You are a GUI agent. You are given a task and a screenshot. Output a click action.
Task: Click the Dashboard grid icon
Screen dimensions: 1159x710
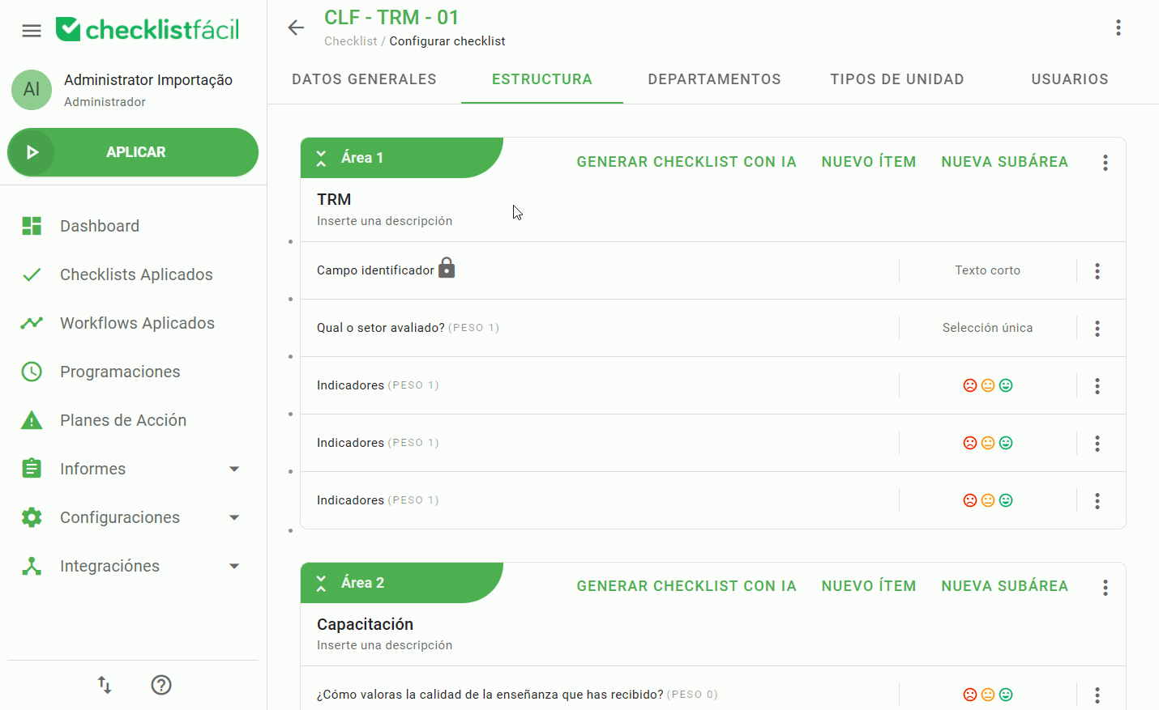(32, 226)
